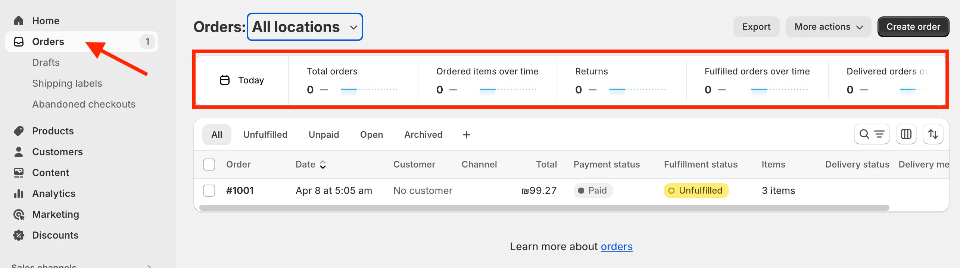Screen dimensions: 960x268
Task: Click the 'Apr 8 at 5:05 am' date cell
Action: (334, 191)
